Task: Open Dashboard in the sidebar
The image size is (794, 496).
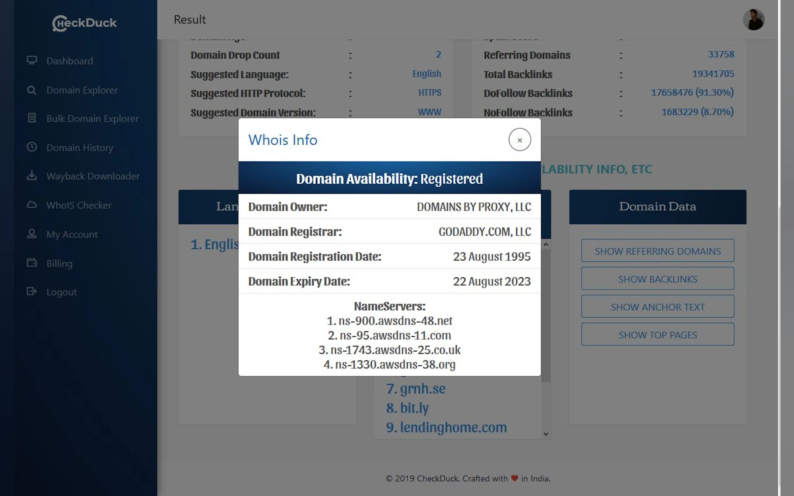Action: [70, 61]
